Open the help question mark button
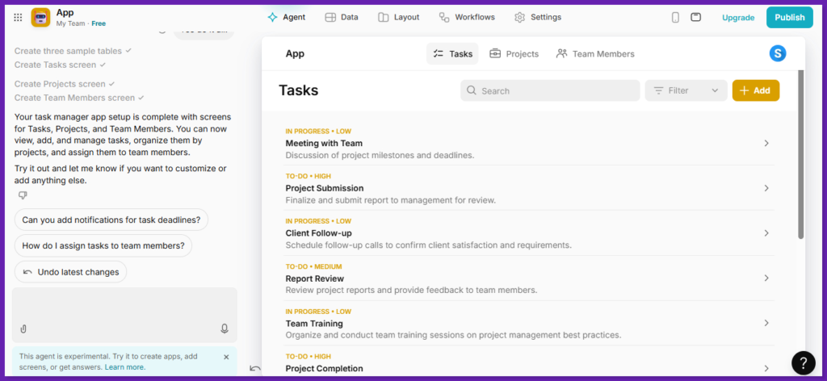This screenshot has height=381, width=827. coord(803,362)
